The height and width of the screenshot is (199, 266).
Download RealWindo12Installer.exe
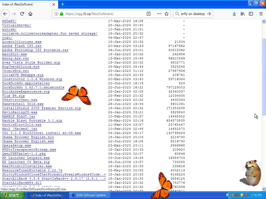point(27,166)
